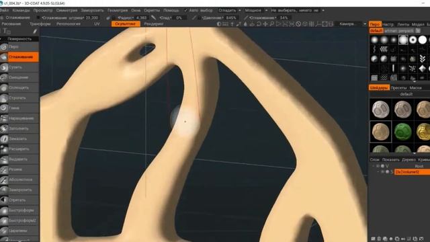The image size is (430, 242).
Task: Toggle pen pressure icon beside Радиус
Action: click(108, 17)
